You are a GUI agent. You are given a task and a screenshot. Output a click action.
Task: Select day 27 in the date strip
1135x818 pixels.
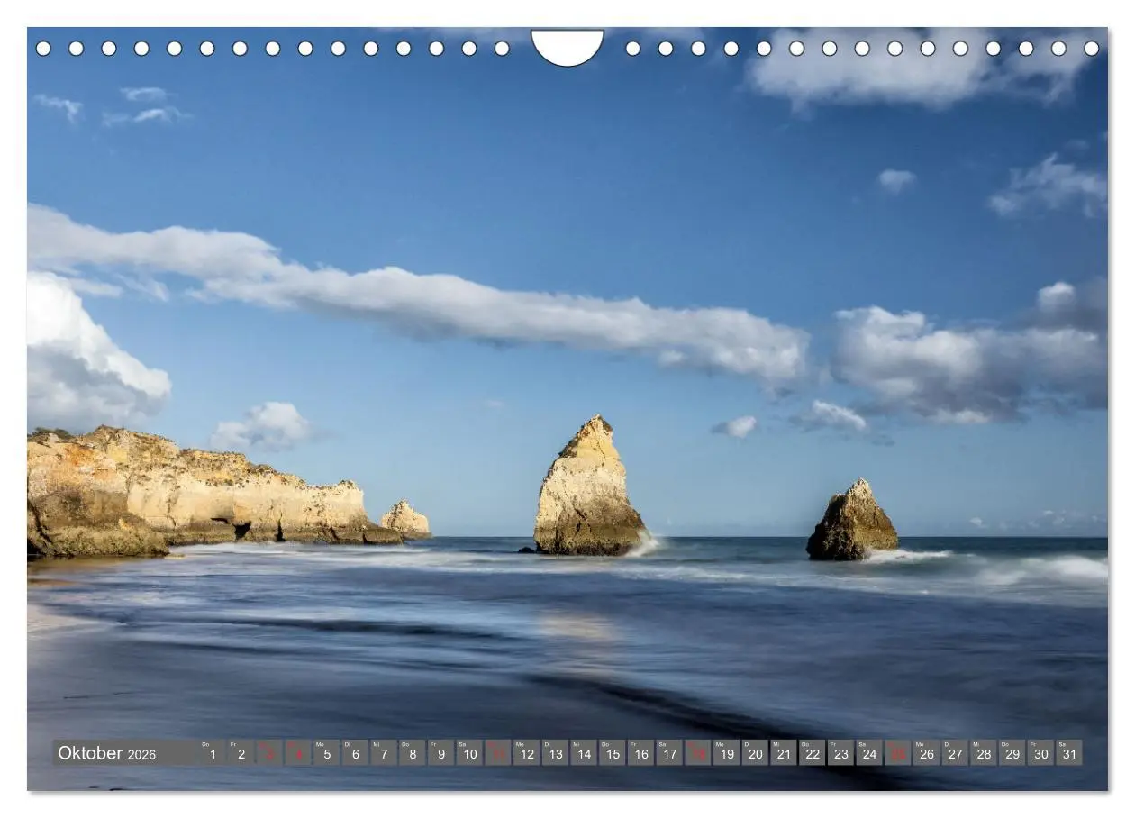[955, 753]
